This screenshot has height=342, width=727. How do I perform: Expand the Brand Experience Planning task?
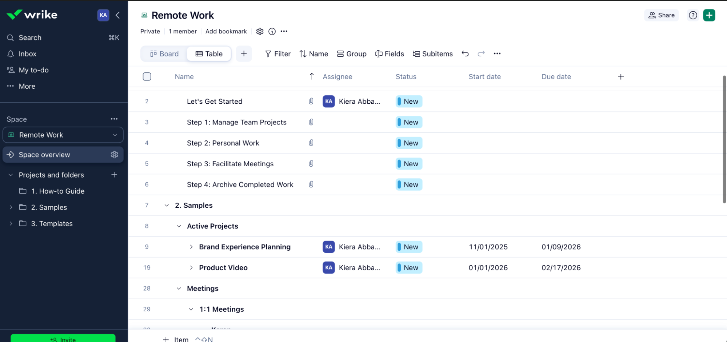pos(191,247)
